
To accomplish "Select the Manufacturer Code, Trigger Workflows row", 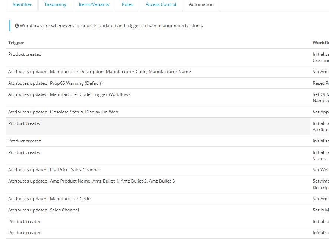I will pyautogui.click(x=69, y=94).
